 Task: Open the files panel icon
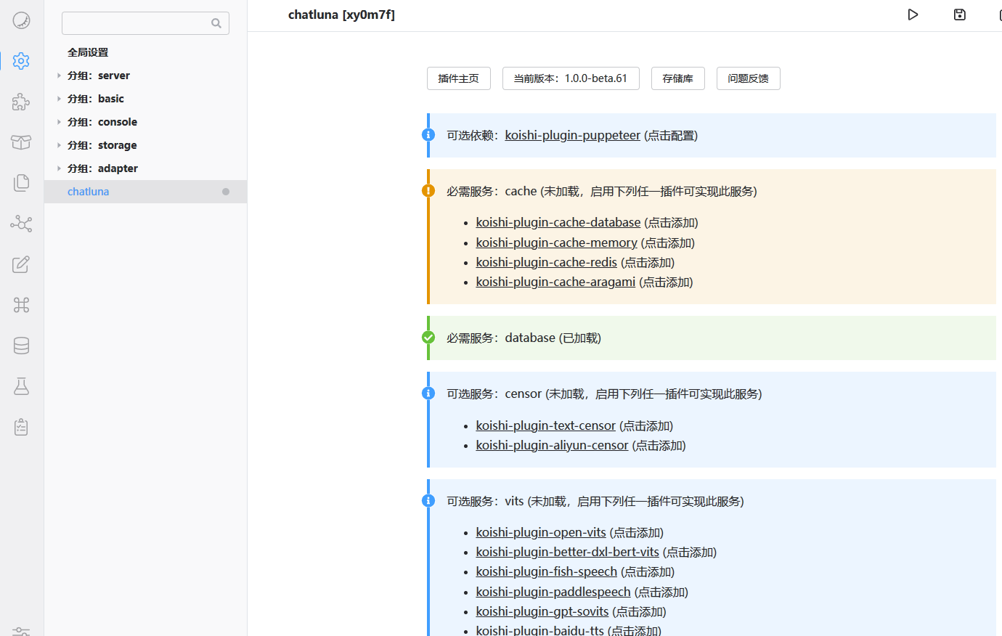(x=20, y=183)
